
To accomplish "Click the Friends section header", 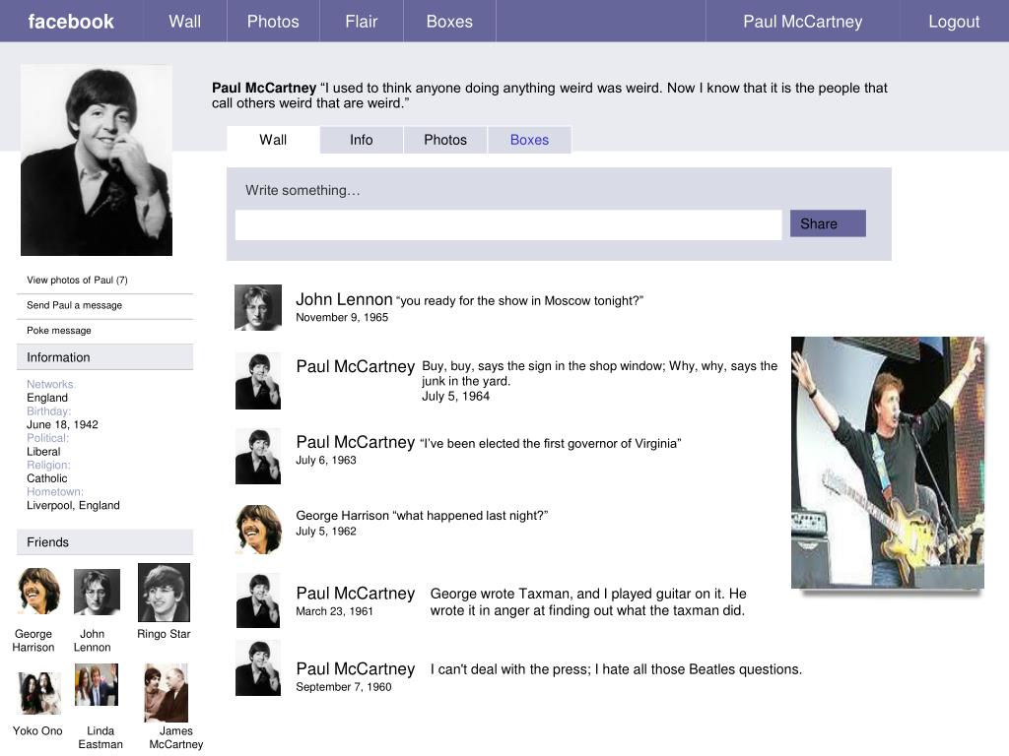I will (104, 542).
